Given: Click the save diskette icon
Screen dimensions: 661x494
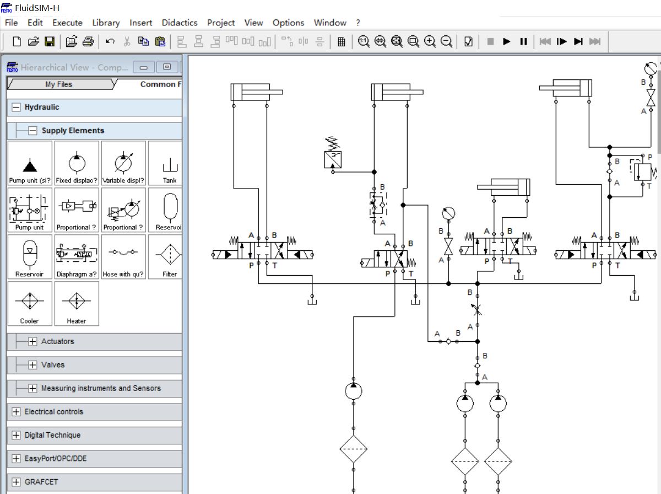Looking at the screenshot, I should tap(49, 41).
